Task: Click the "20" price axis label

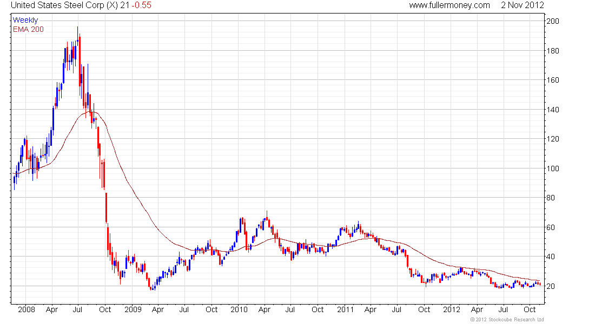Action: click(550, 286)
